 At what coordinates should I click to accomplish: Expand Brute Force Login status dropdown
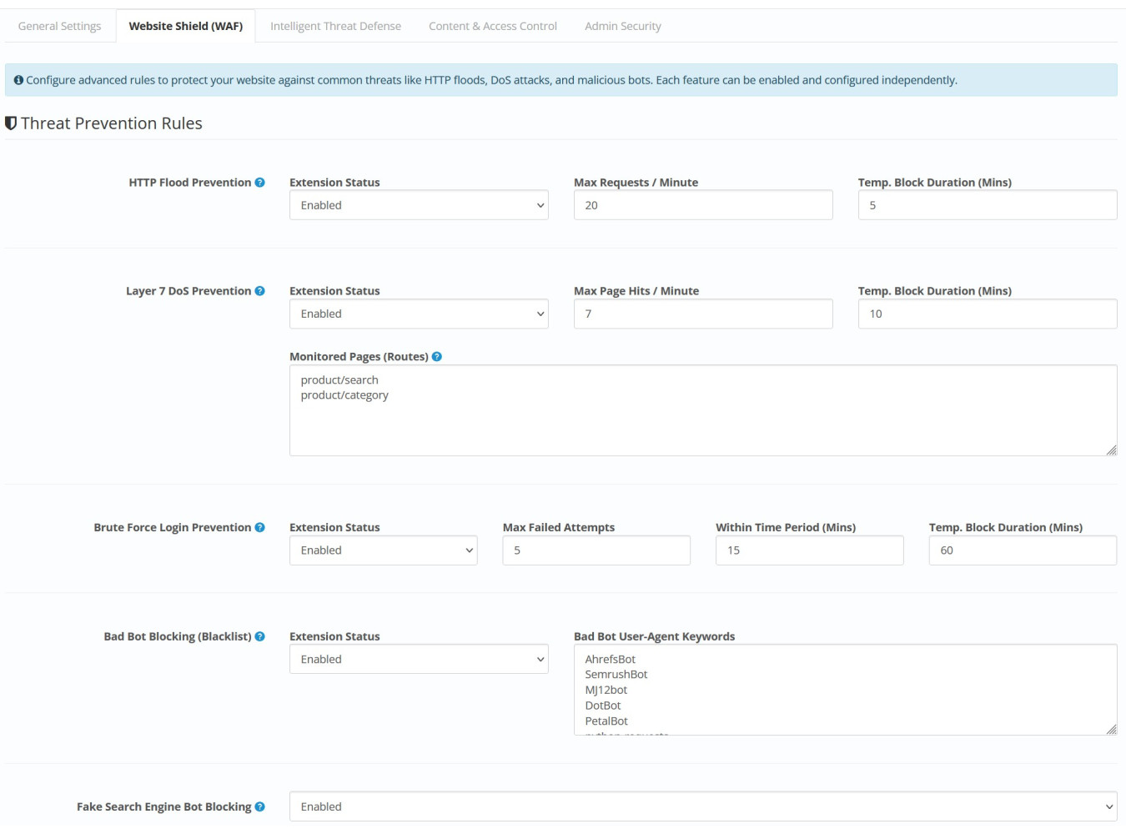383,550
